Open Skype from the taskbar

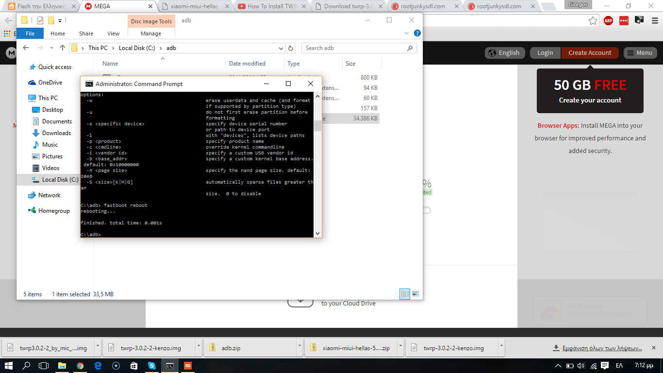(x=152, y=366)
